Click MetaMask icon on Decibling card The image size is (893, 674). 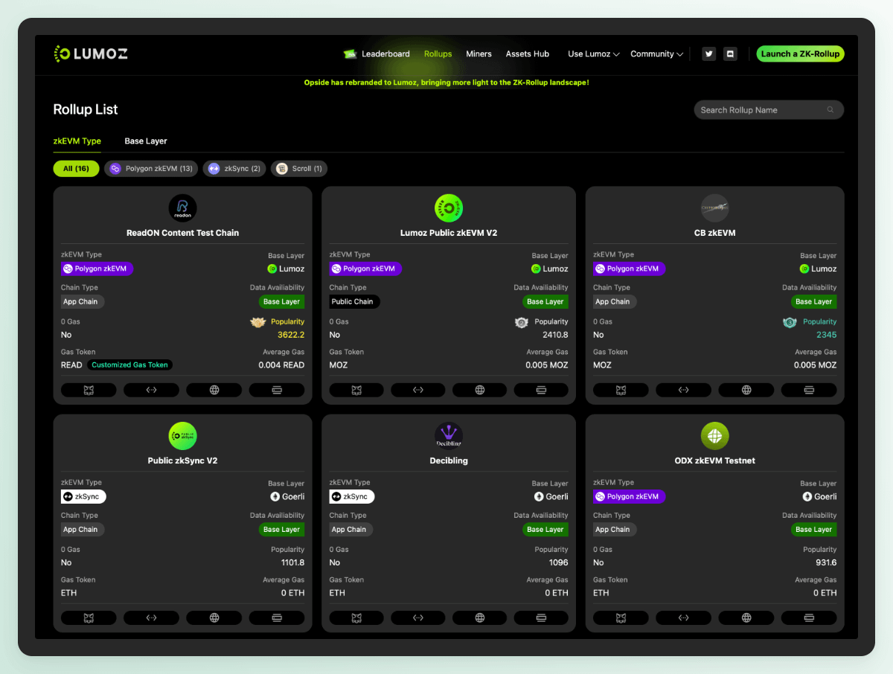click(x=356, y=617)
